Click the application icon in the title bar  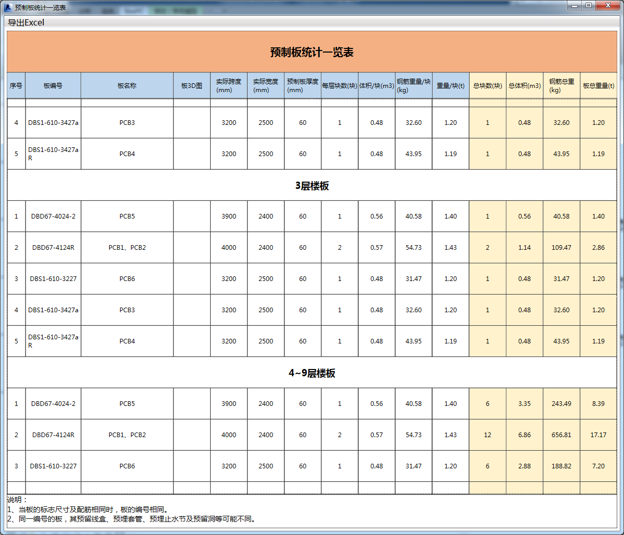(7, 7)
